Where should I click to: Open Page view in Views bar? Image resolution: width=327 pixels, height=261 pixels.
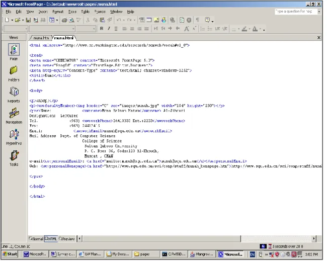[x=14, y=52]
